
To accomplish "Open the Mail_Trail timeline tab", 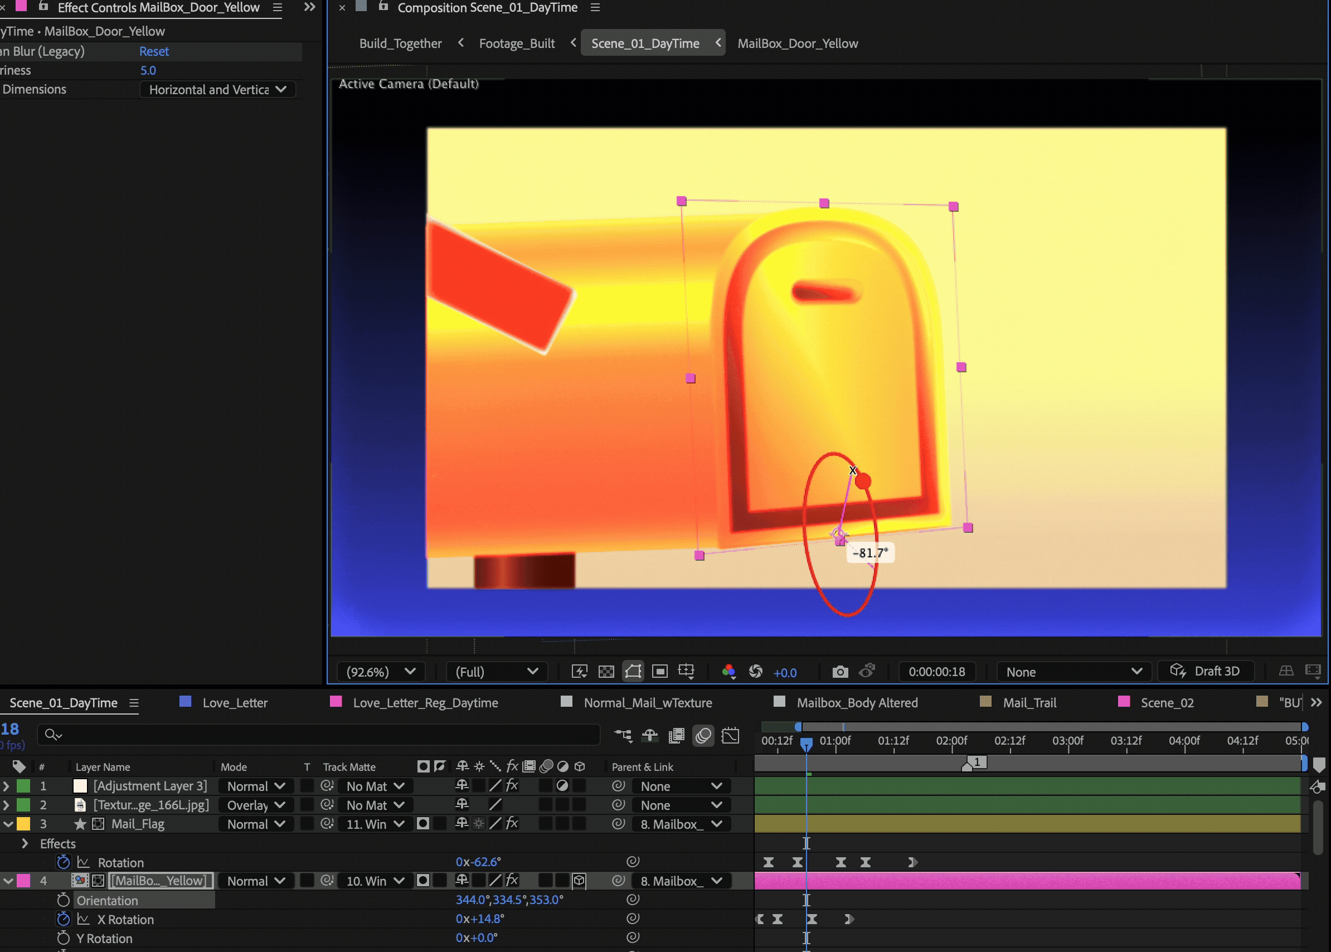I will [x=1029, y=703].
